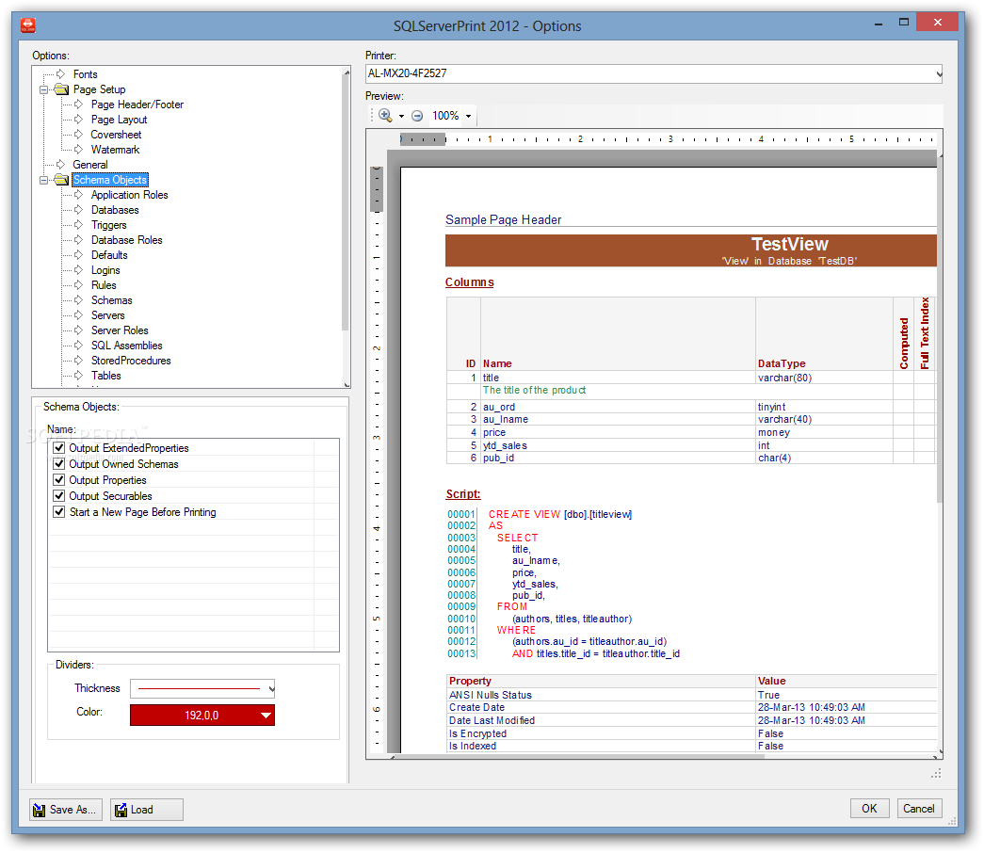
Task: Click the diamond icon beside SQL Assemblies
Action: coord(78,346)
